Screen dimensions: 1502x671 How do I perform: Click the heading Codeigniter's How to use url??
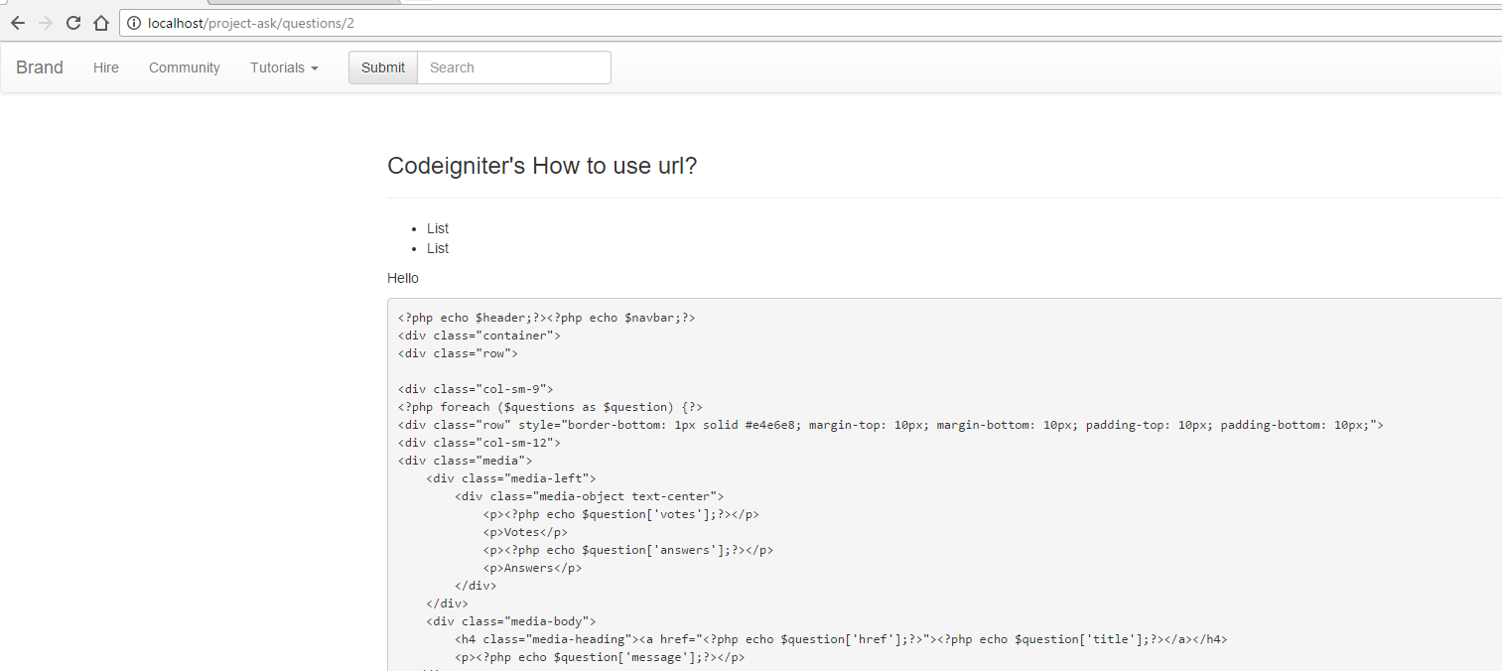click(542, 166)
